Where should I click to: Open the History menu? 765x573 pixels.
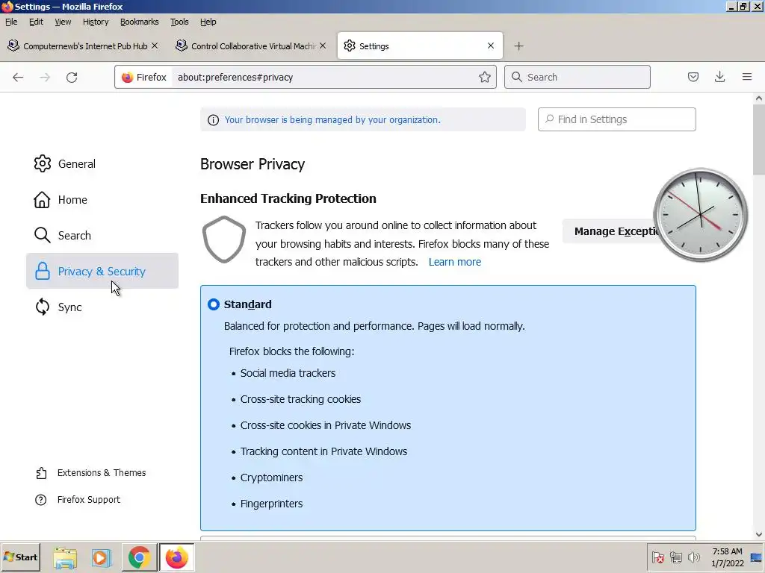tap(96, 22)
